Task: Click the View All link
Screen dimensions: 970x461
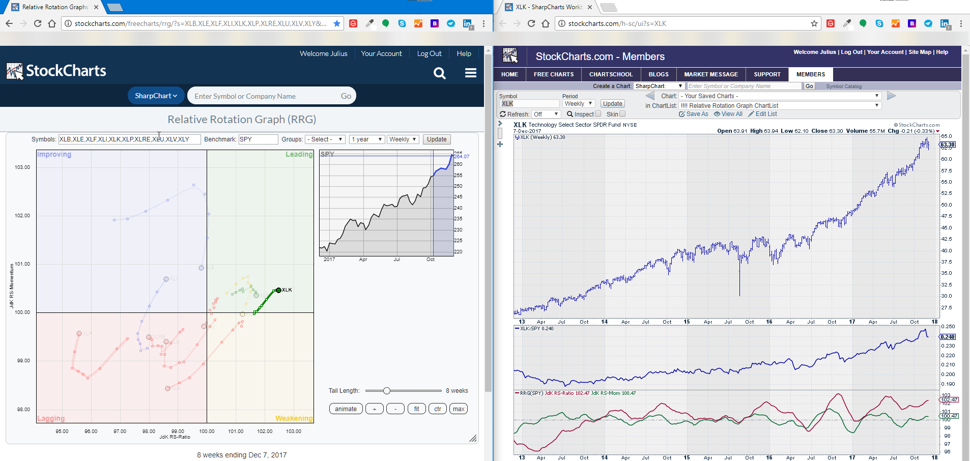Action: (728, 114)
